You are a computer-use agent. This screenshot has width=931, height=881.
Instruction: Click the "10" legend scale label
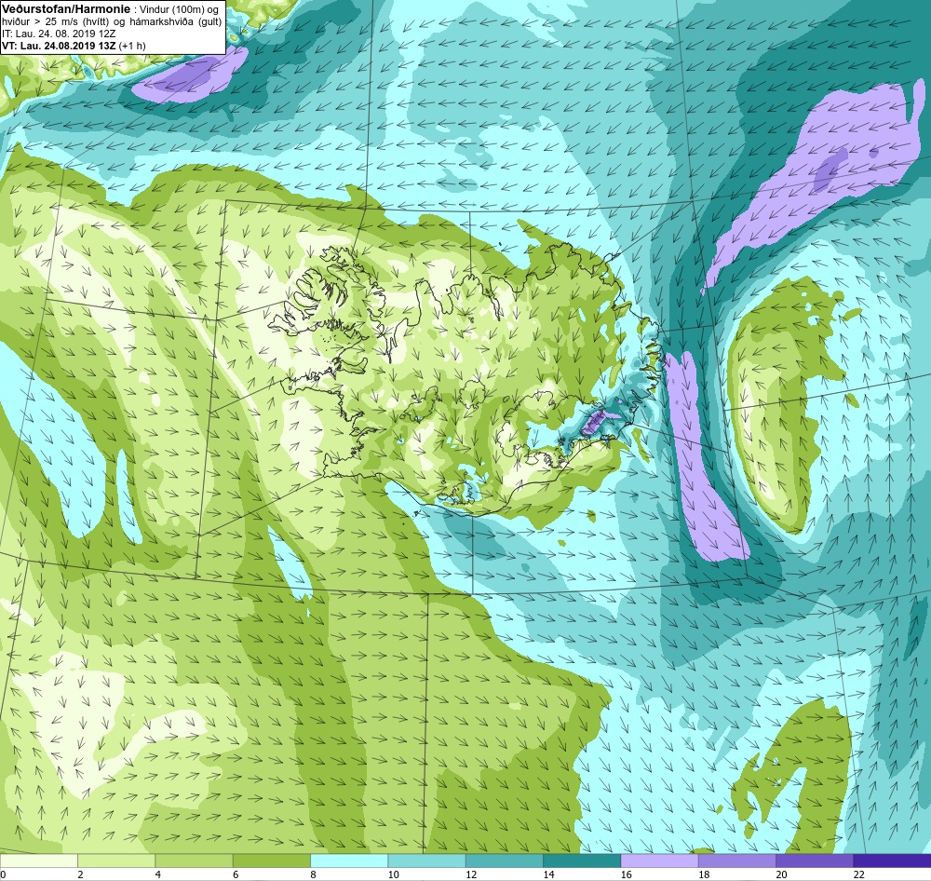pyautogui.click(x=393, y=874)
